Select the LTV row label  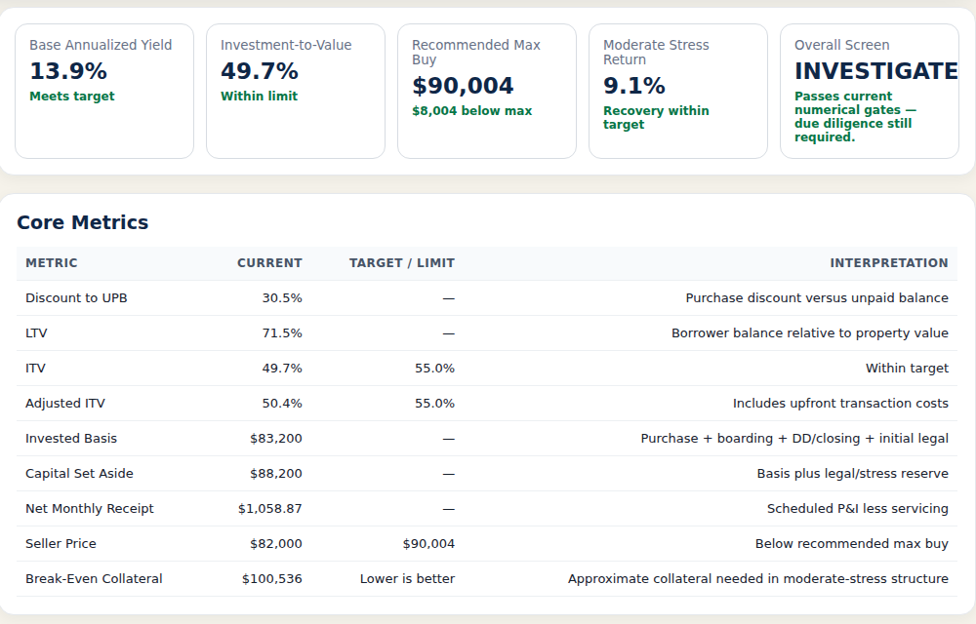point(36,333)
